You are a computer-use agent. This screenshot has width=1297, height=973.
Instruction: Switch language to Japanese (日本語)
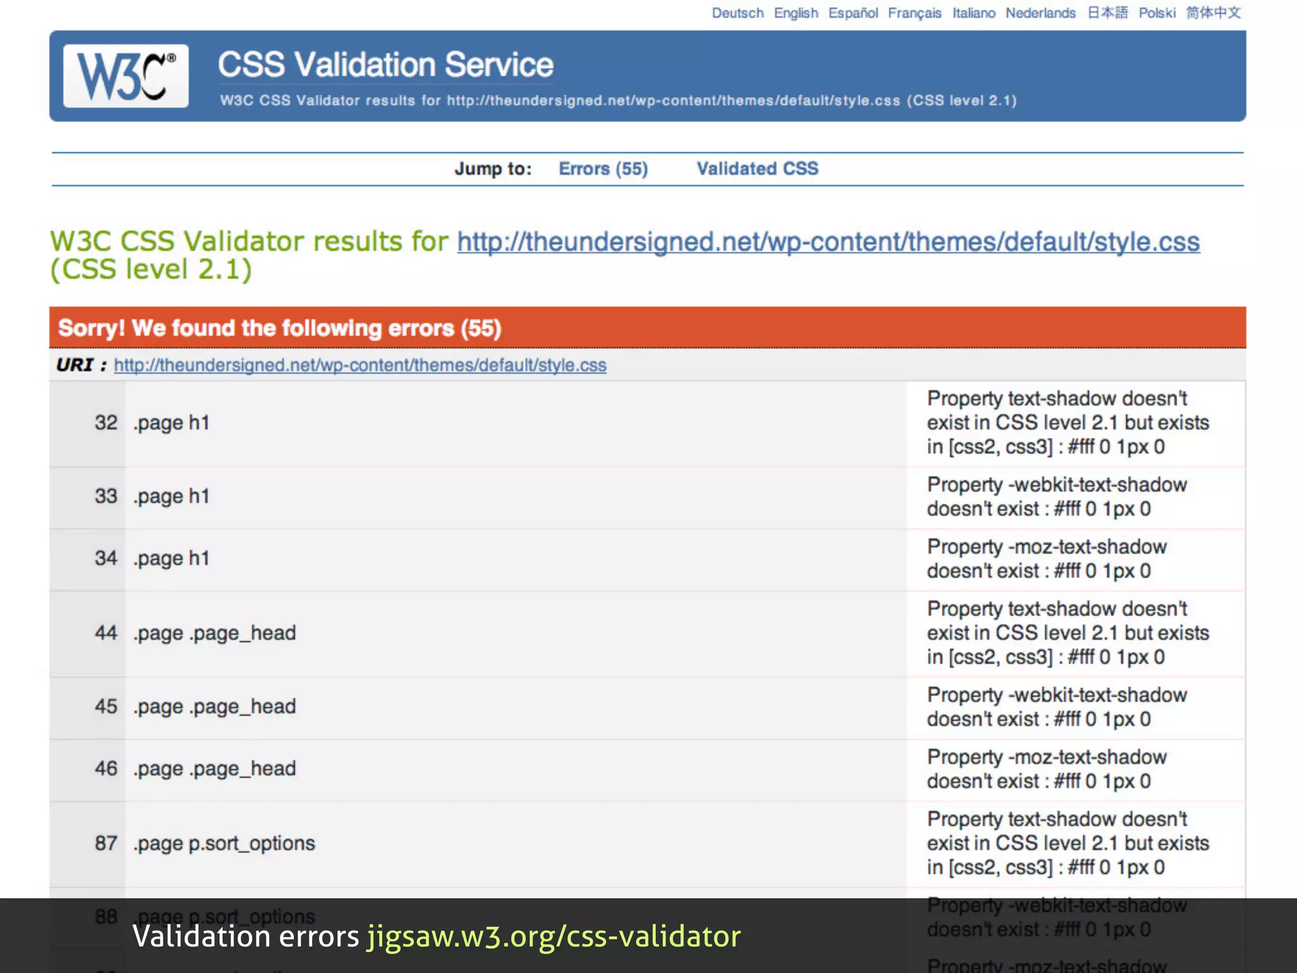pyautogui.click(x=1108, y=13)
